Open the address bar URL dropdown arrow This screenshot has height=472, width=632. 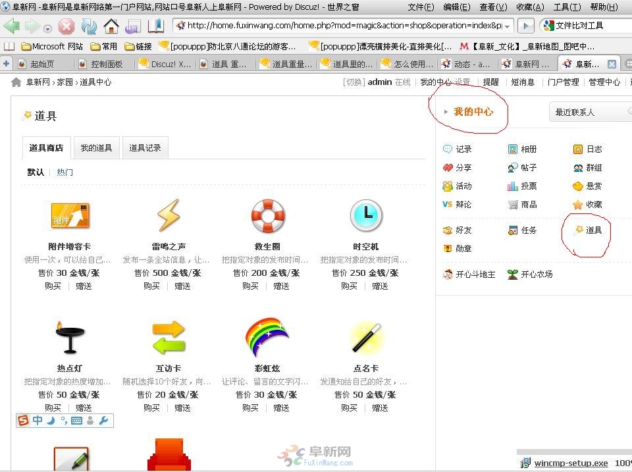point(507,26)
